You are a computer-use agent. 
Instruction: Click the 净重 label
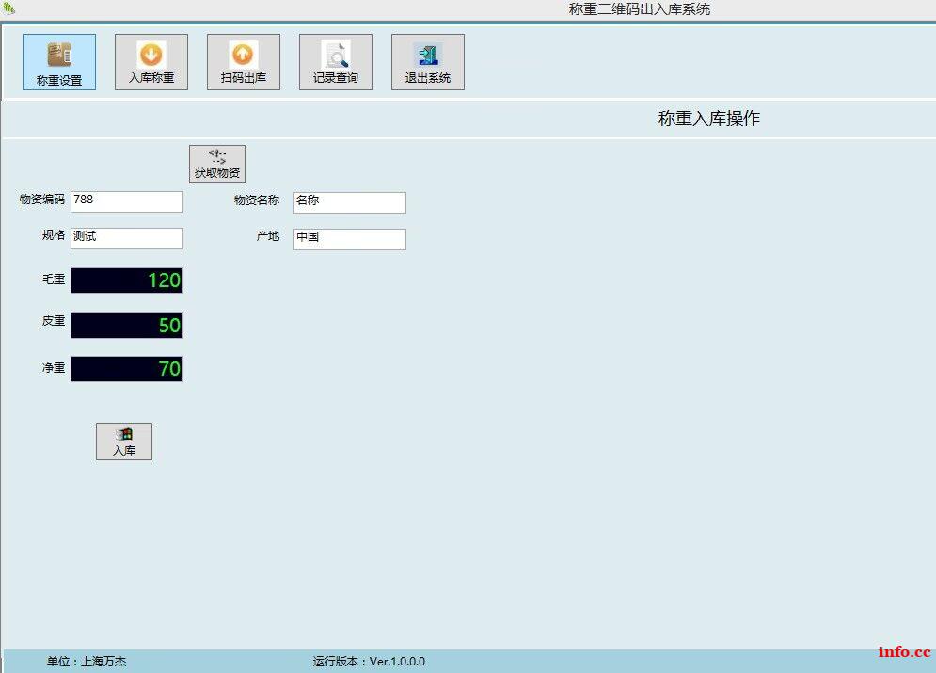53,367
